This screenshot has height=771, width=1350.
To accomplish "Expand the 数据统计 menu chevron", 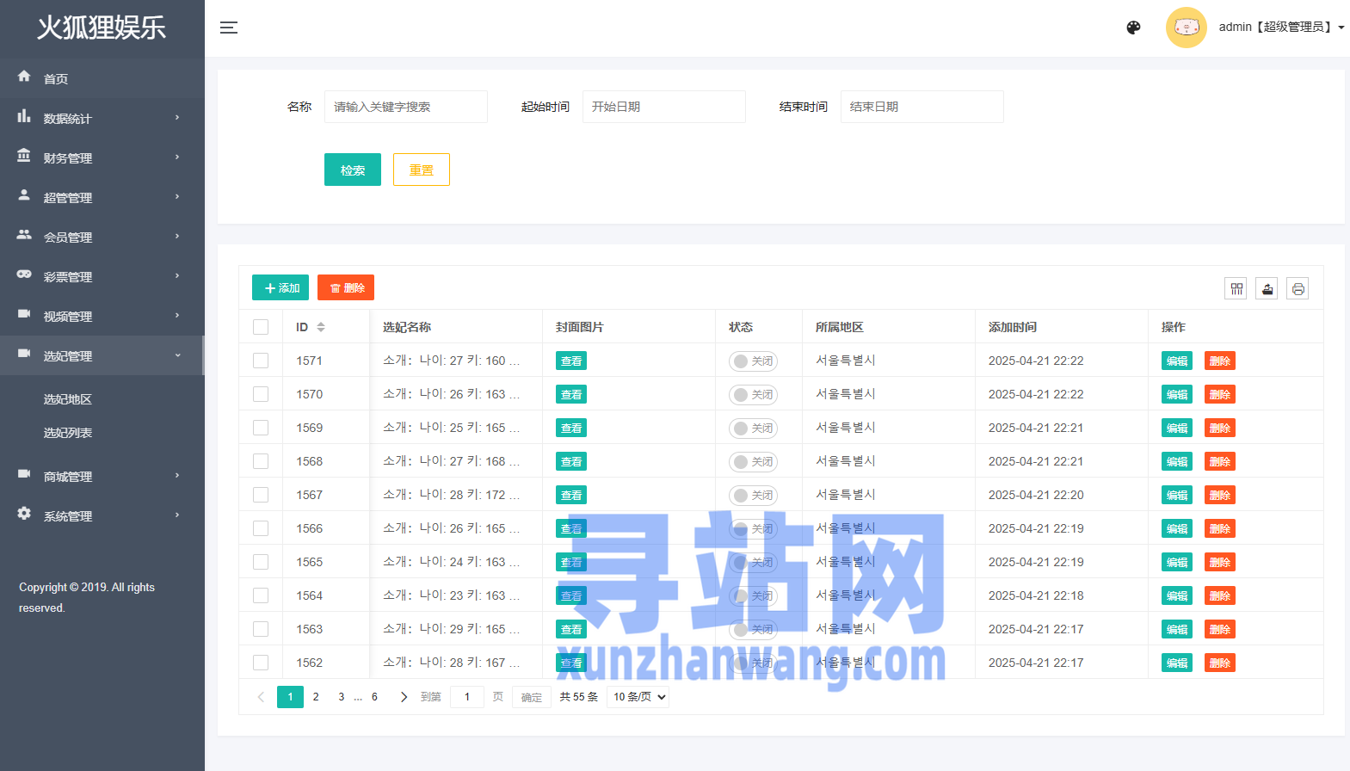I will 177,117.
